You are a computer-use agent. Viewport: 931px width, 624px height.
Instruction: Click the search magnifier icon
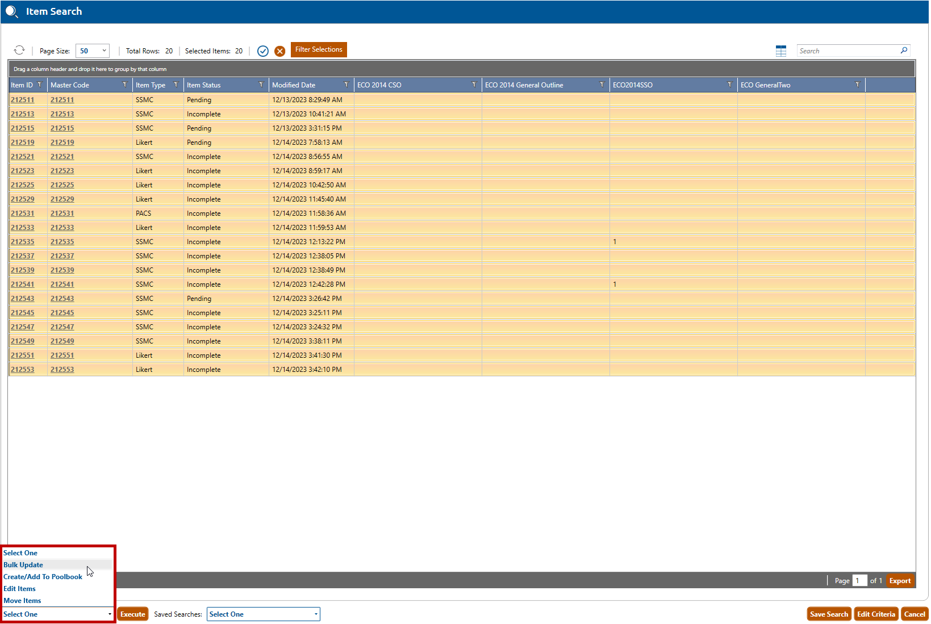[904, 51]
